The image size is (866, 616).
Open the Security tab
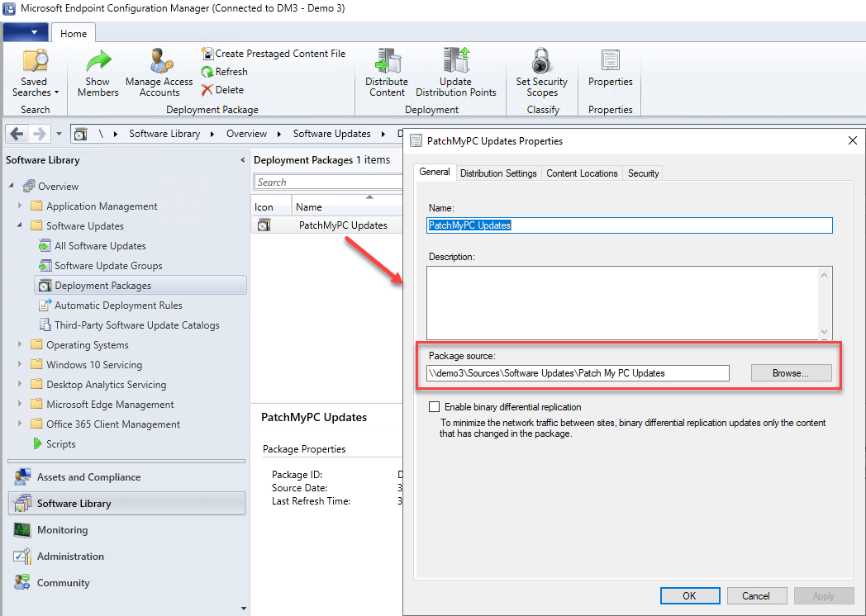644,173
